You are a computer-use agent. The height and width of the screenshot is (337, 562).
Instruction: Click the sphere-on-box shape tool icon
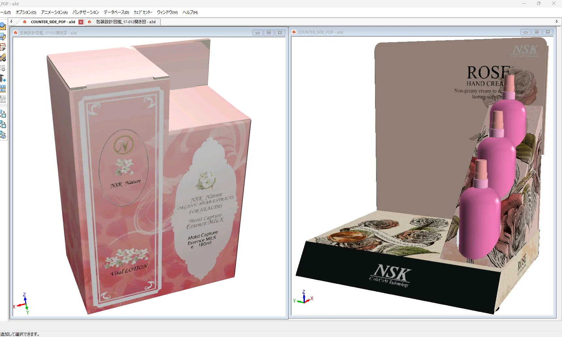click(x=3, y=26)
